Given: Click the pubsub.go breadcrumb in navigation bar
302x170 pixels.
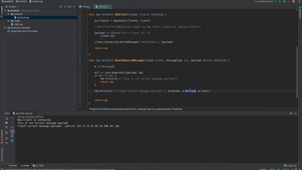Looking at the screenshot, I should 36,1.
